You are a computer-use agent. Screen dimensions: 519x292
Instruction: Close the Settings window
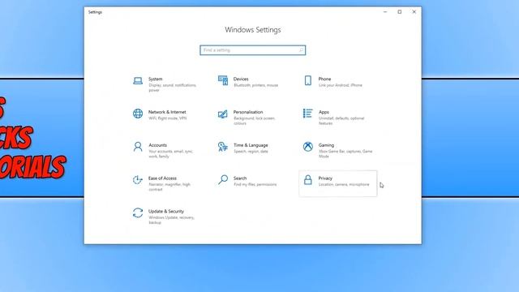414,12
